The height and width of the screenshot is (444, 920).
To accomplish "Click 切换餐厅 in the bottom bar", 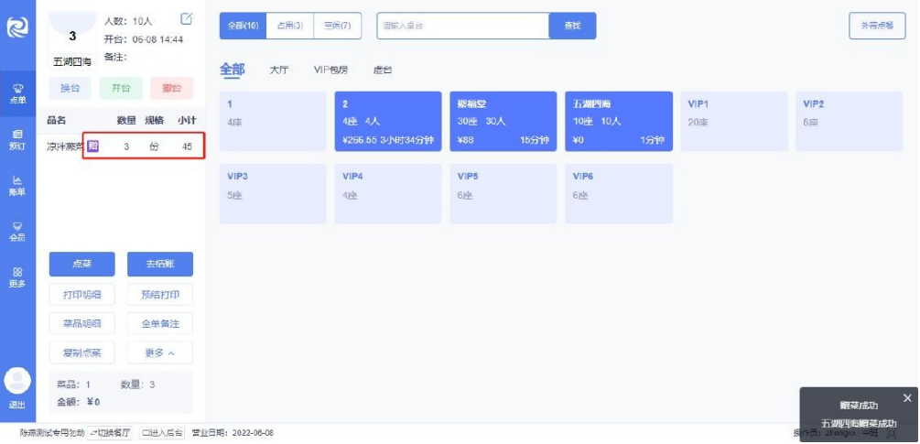I will click(x=111, y=433).
